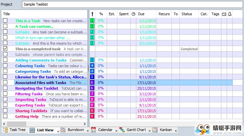Sort by the Cat. column header
Screen dimensions: 244x136
point(204,14)
